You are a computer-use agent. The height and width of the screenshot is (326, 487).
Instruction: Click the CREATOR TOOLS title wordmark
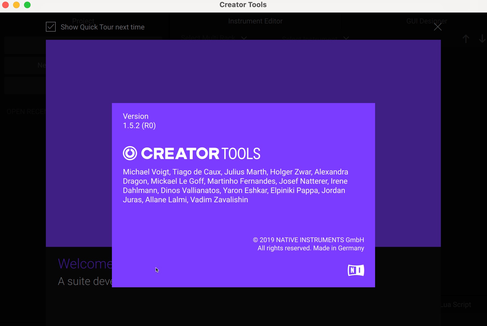coord(201,153)
